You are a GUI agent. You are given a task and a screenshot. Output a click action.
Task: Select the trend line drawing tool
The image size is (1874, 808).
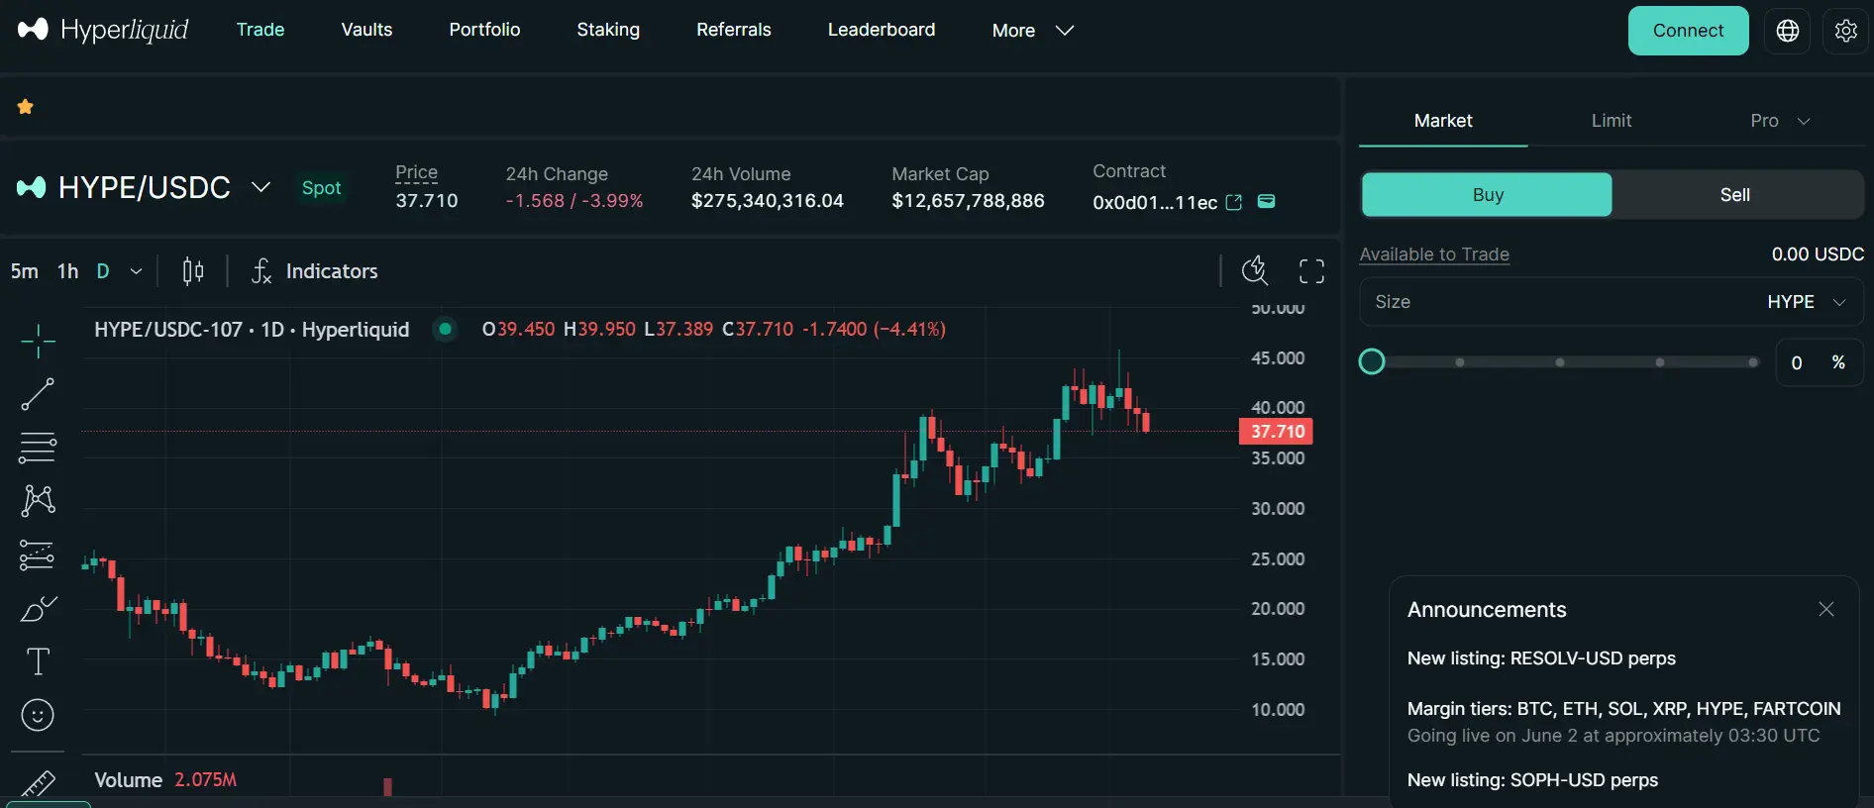click(x=38, y=394)
